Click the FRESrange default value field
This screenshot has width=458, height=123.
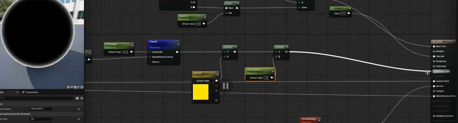click(125, 52)
